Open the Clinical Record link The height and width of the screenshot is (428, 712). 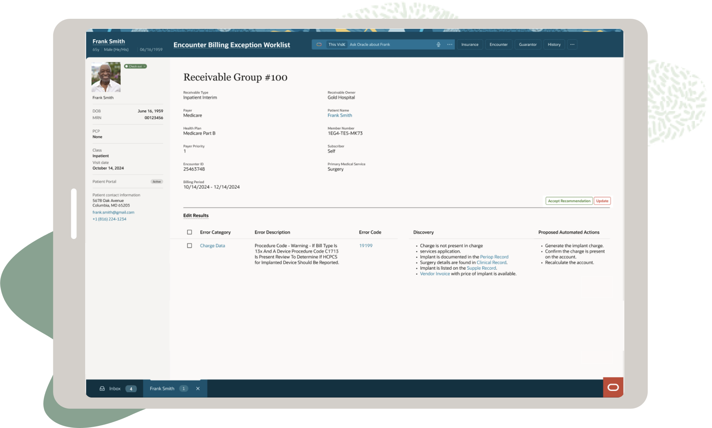(492, 263)
